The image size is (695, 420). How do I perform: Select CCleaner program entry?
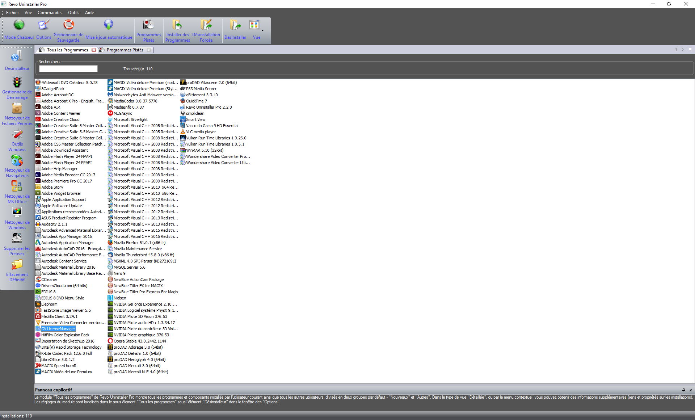[46, 280]
